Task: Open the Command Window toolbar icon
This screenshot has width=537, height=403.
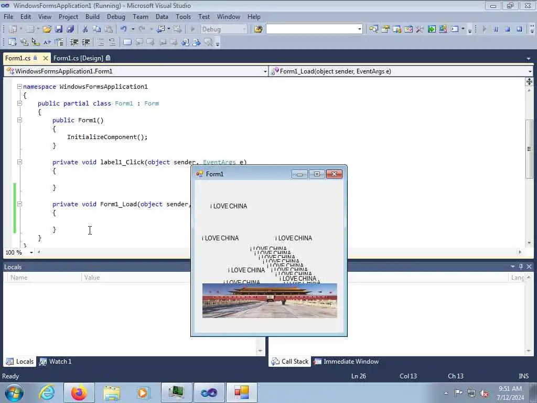Action: [455, 29]
